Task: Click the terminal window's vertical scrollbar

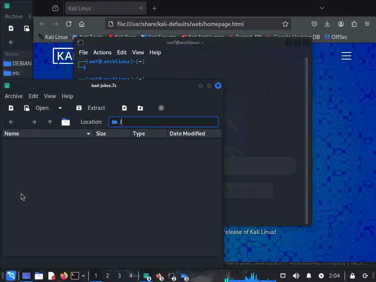Action: [306, 141]
